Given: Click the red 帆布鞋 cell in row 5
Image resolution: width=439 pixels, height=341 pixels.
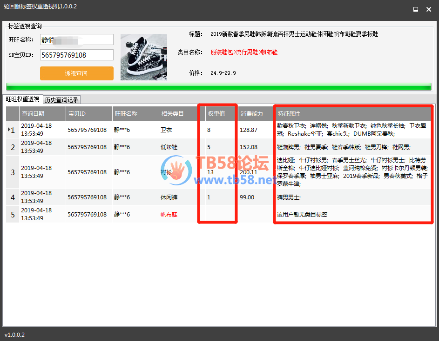Looking at the screenshot, I should (169, 215).
